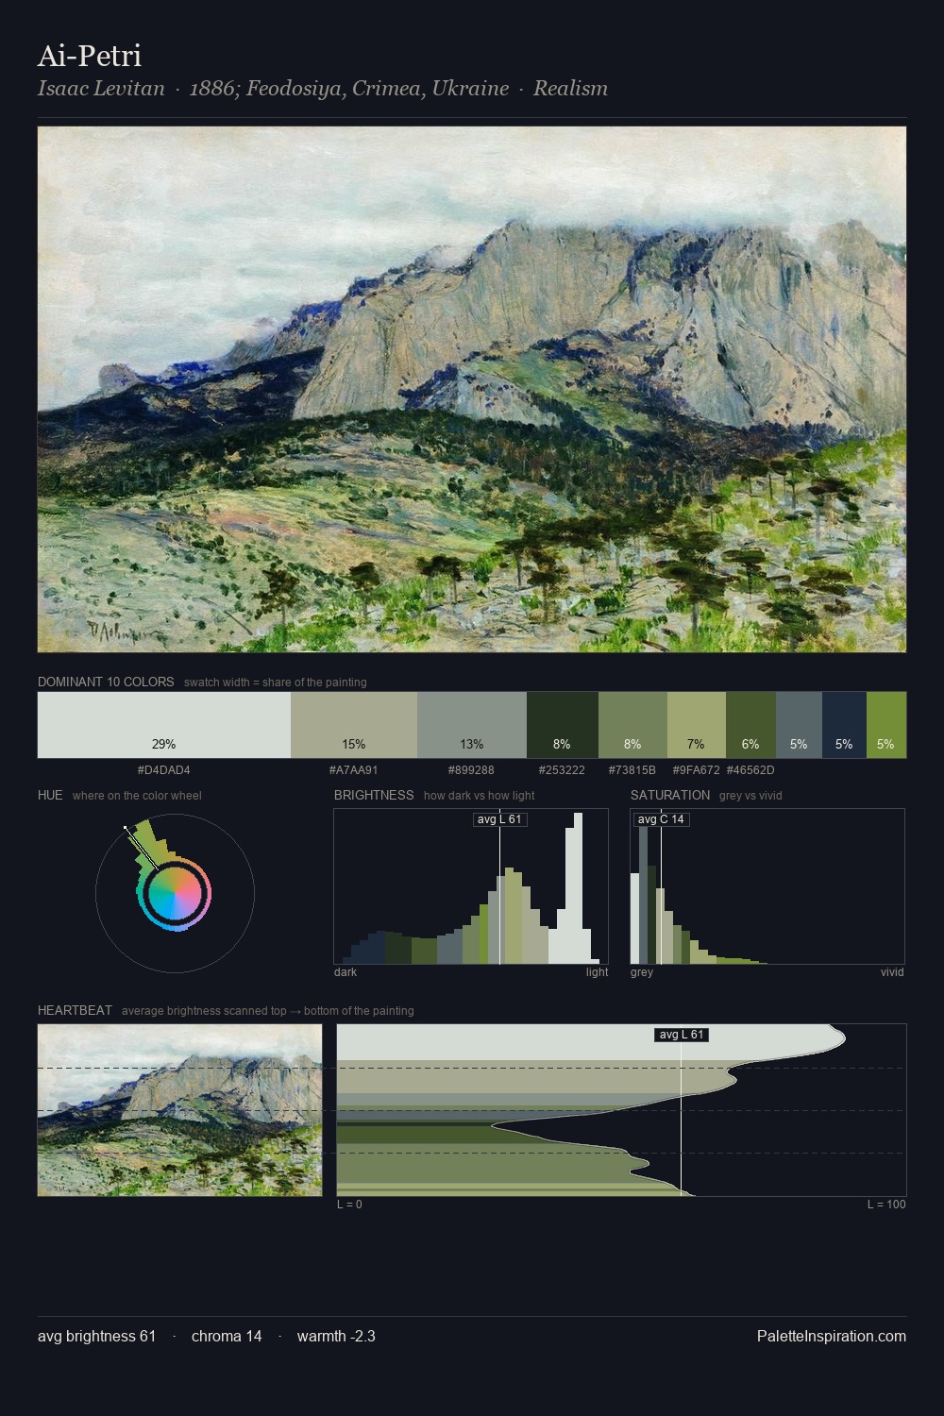This screenshot has width=944, height=1416.
Task: Click 'warmth -2.3' in footer
Action: tap(336, 1337)
